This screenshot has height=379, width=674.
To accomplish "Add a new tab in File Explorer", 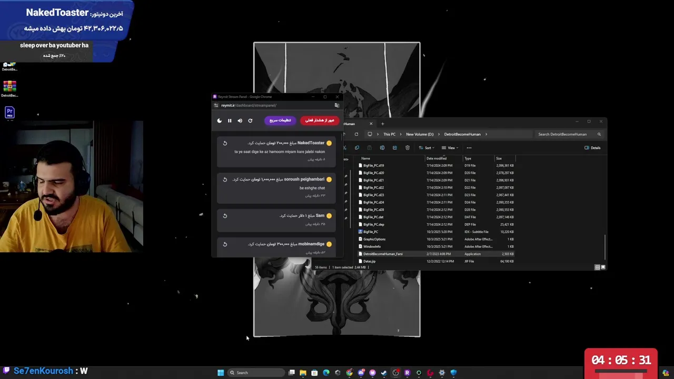I will pyautogui.click(x=382, y=124).
